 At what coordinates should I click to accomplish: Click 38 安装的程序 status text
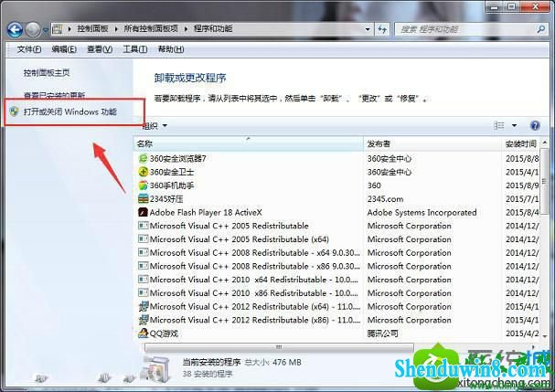pyautogui.click(x=208, y=374)
